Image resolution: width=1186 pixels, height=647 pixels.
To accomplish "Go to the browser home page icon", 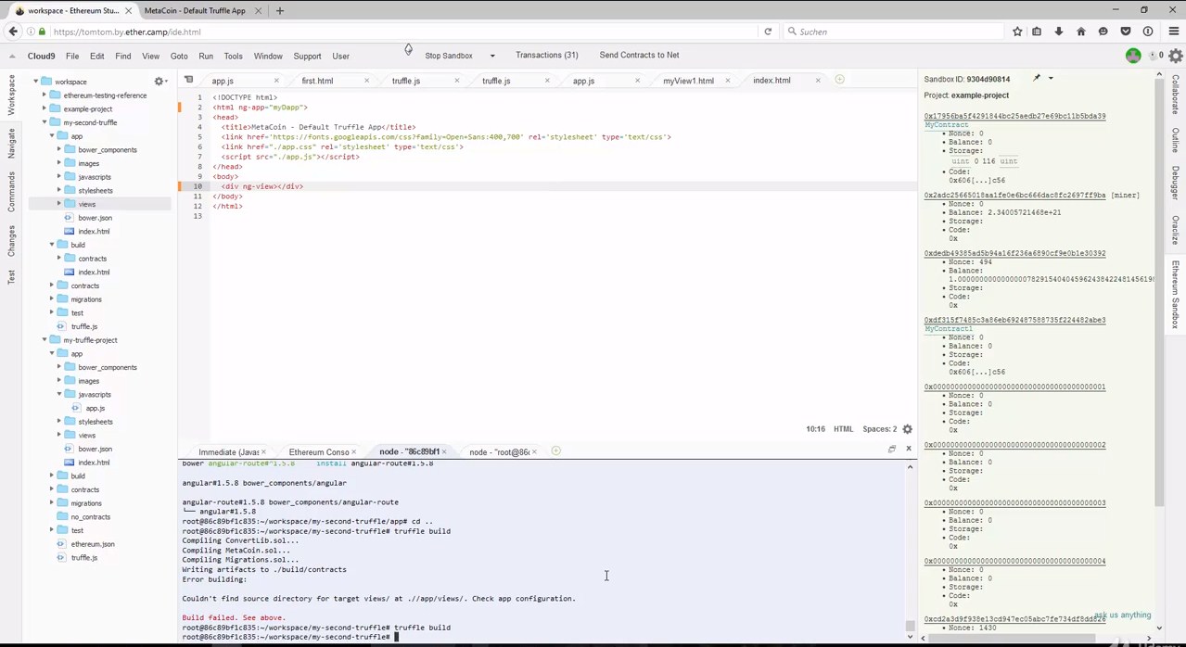I will tap(1081, 32).
